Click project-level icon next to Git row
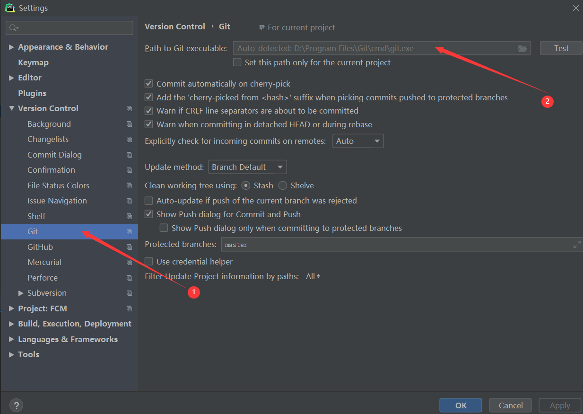Image resolution: width=583 pixels, height=414 pixels. [x=129, y=232]
